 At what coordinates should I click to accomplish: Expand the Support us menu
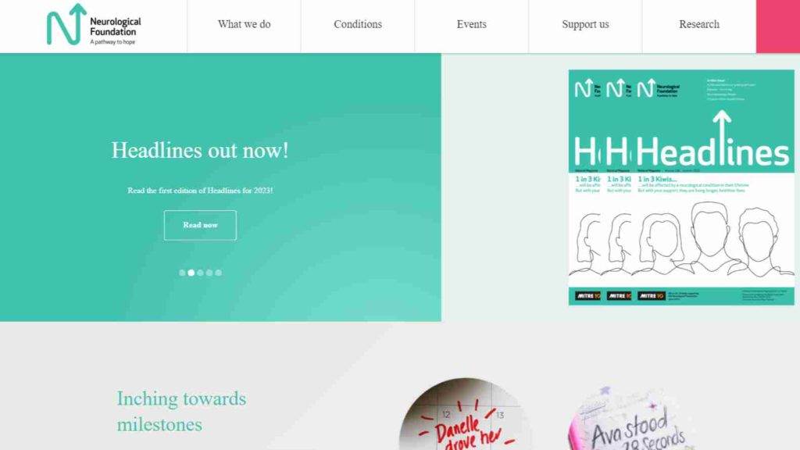585,24
